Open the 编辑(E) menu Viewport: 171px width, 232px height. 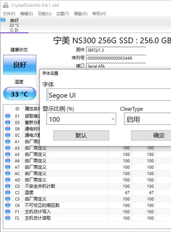(x=26, y=14)
